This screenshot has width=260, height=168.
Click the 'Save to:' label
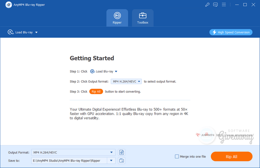coord(14,161)
